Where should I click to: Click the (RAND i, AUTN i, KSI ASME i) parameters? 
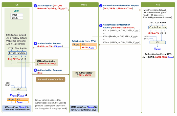point(50,46)
